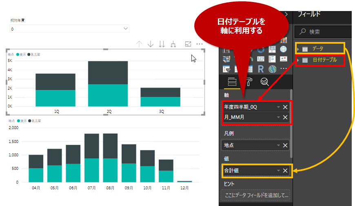The image size is (355, 206).
Task: Select the map globe visualization icon
Action: [284, 49]
